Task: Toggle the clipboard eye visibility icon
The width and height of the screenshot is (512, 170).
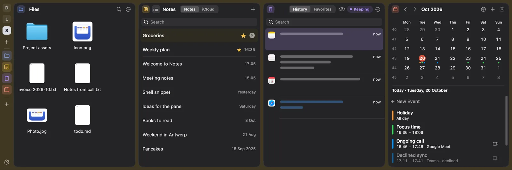Action: [x=342, y=9]
